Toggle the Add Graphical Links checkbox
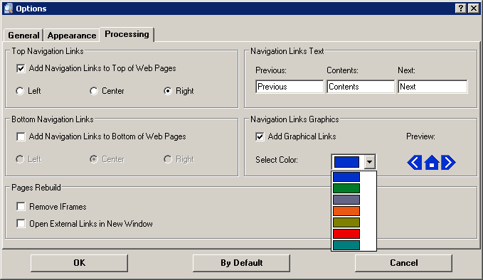Viewport: 483px width, 280px height. click(x=260, y=136)
